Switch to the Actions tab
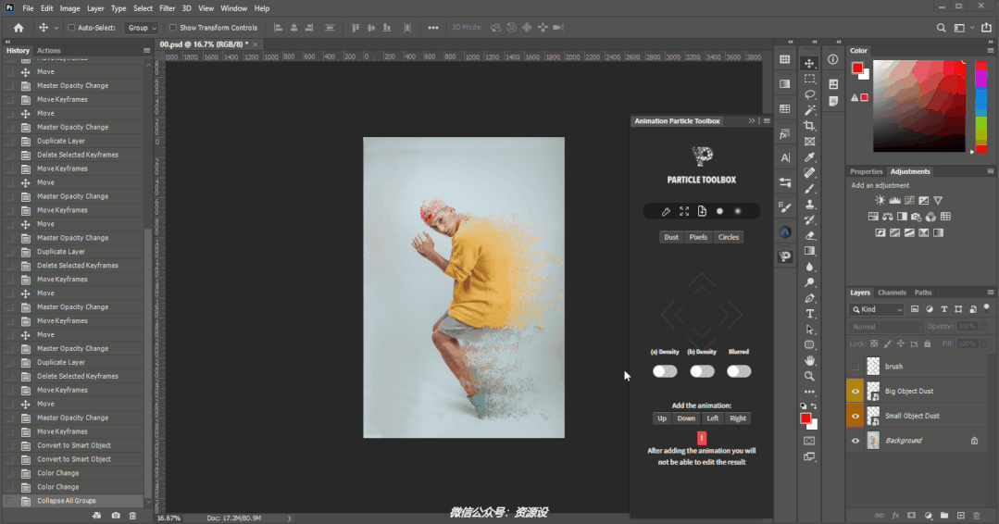This screenshot has height=524, width=999. [x=48, y=50]
